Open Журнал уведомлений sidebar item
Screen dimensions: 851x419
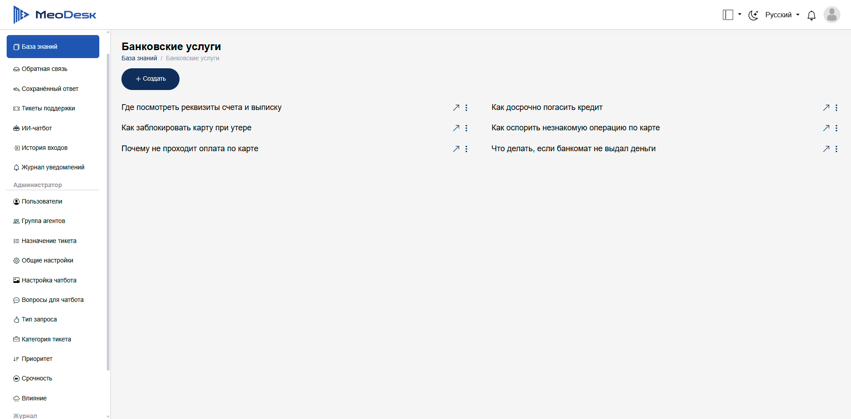pyautogui.click(x=53, y=167)
